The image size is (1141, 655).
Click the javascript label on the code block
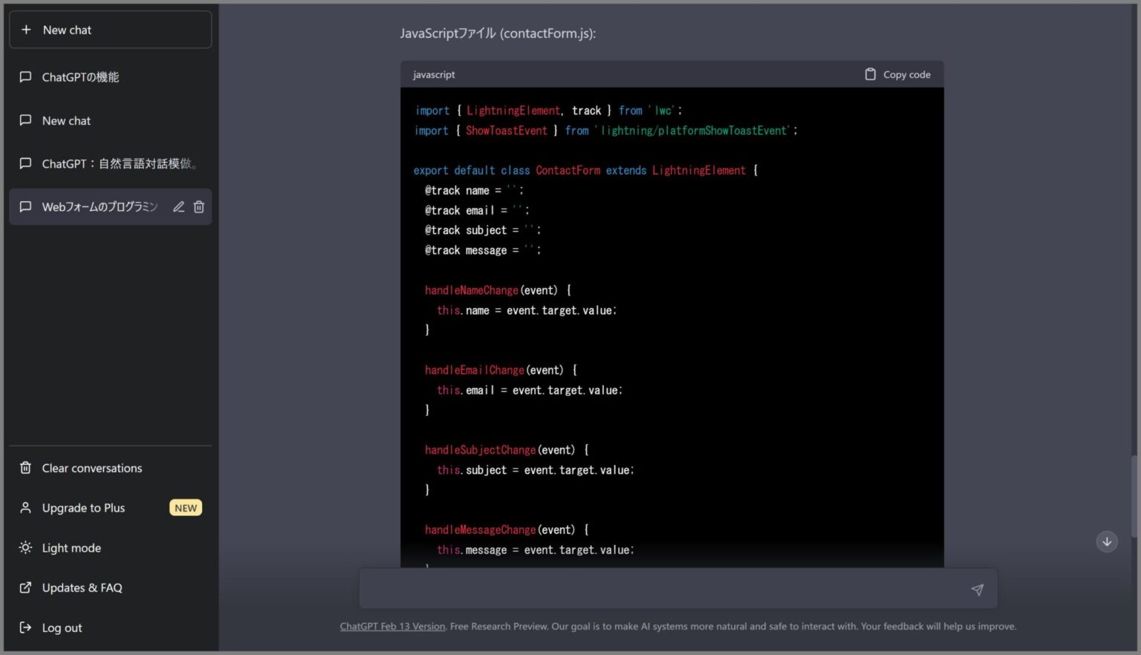click(x=434, y=74)
